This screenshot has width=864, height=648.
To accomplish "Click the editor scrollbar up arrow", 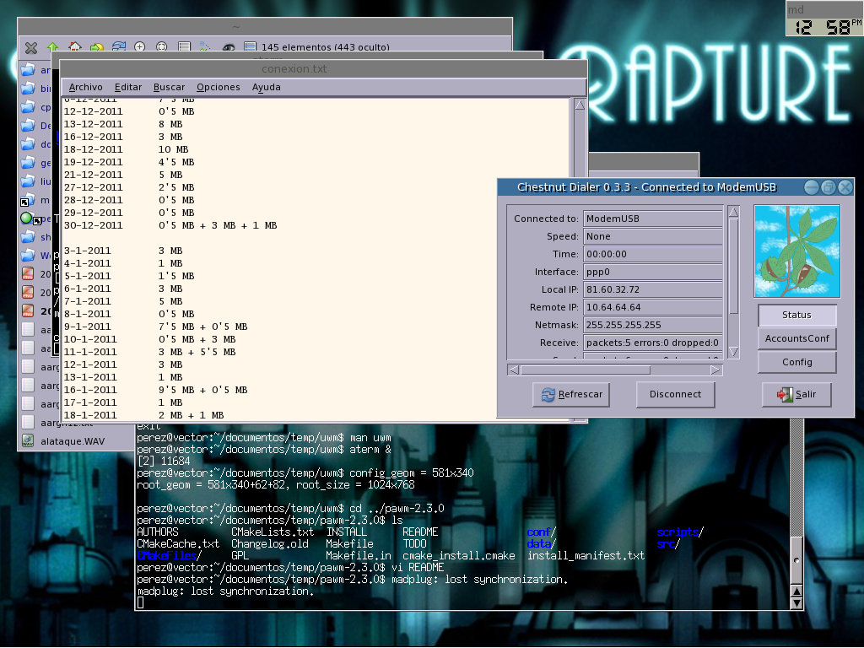I will click(580, 105).
